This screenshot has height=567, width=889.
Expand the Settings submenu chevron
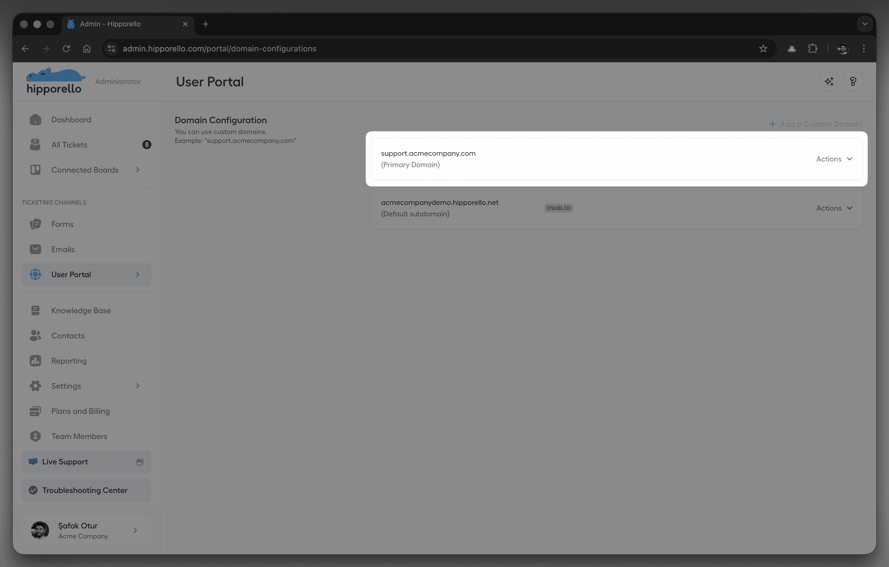(x=138, y=386)
